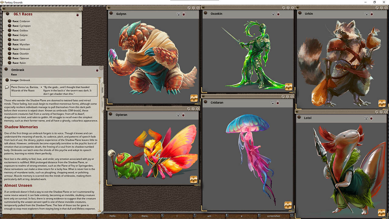Image resolution: width=389 pixels, height=219 pixels.
Task: Click the share-to-players icon on Urkin window
Action: pos(367,13)
